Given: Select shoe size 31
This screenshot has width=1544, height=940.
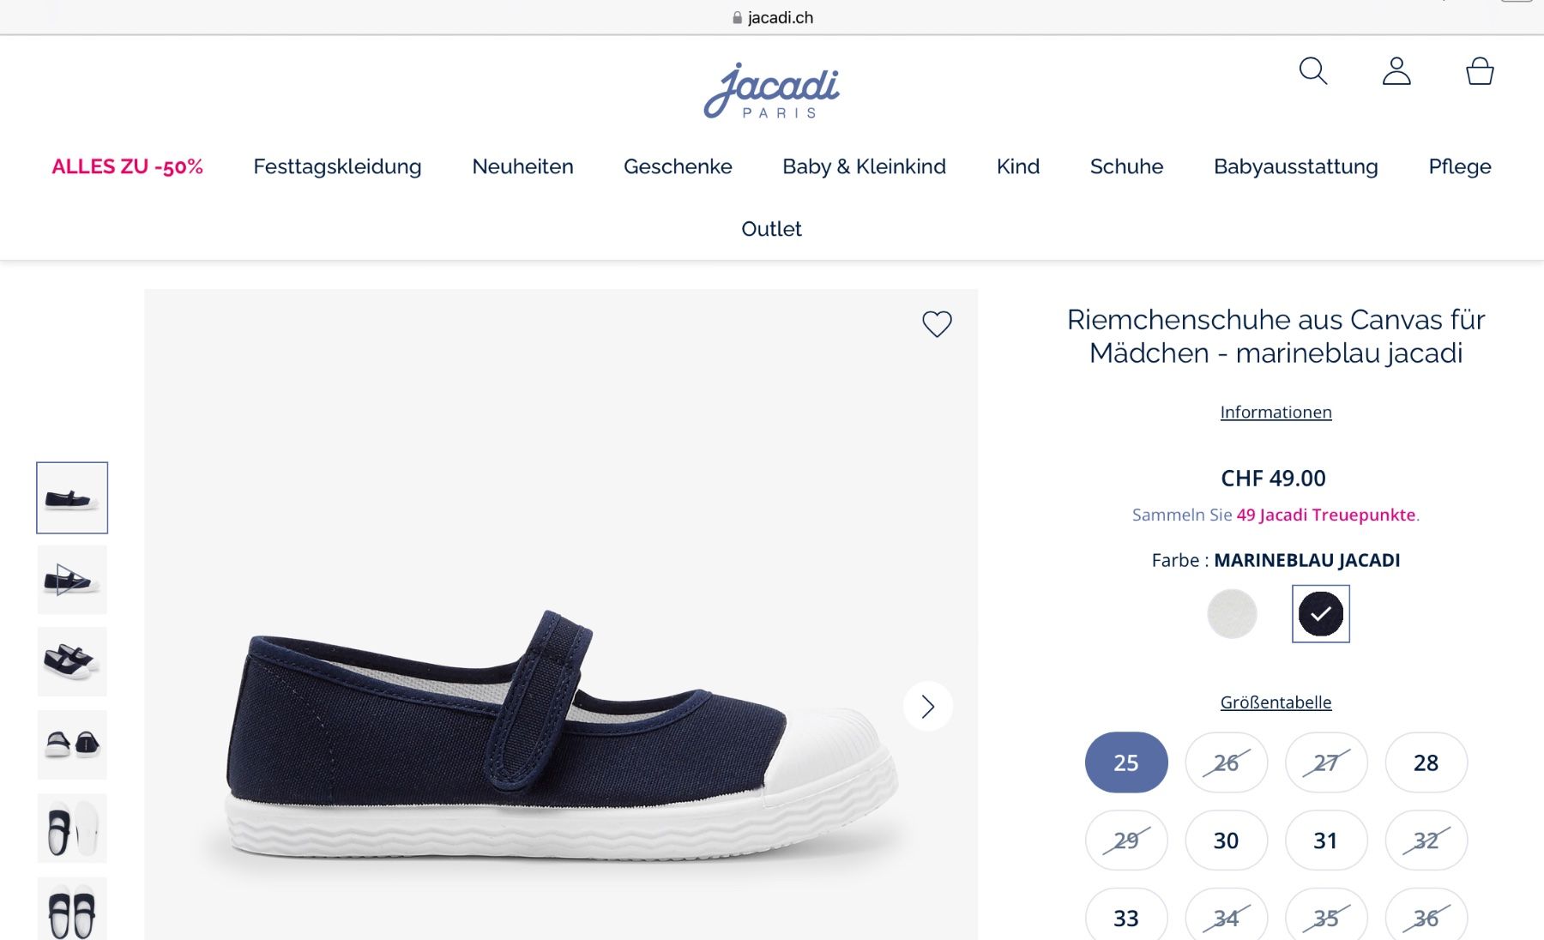Looking at the screenshot, I should (1325, 841).
